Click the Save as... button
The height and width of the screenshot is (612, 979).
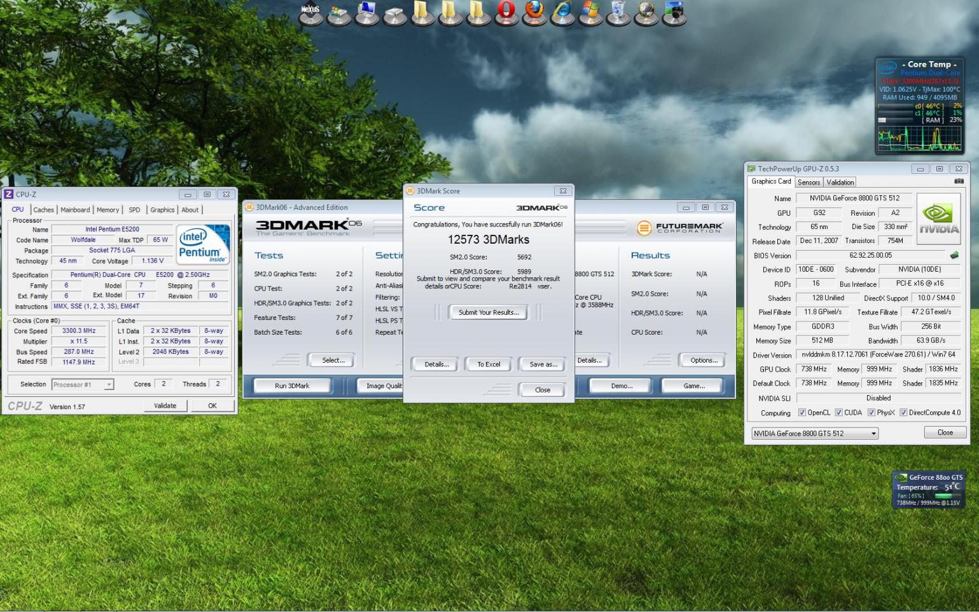(543, 365)
